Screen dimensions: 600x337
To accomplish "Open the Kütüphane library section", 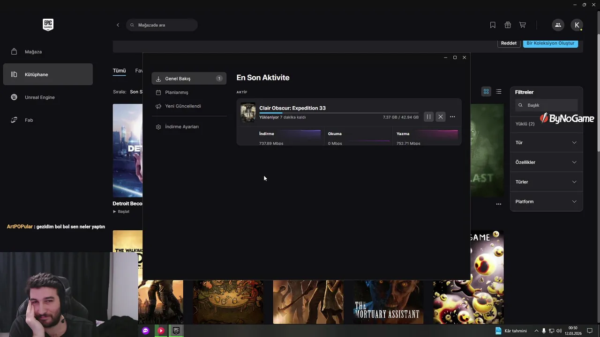I will (x=48, y=74).
